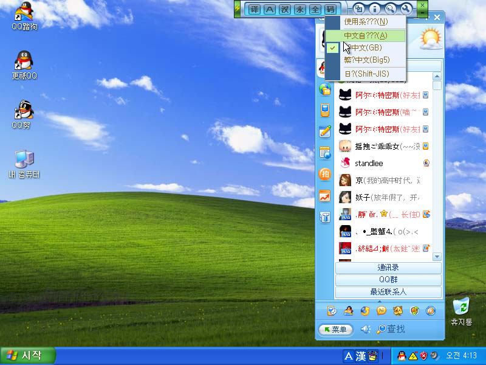Click the window-switch icon in converter toolbar
Image resolution: width=486 pixels, height=365 pixels.
tap(358, 9)
